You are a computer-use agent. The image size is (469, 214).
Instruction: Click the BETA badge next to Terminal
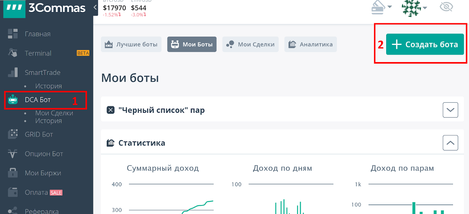[83, 53]
